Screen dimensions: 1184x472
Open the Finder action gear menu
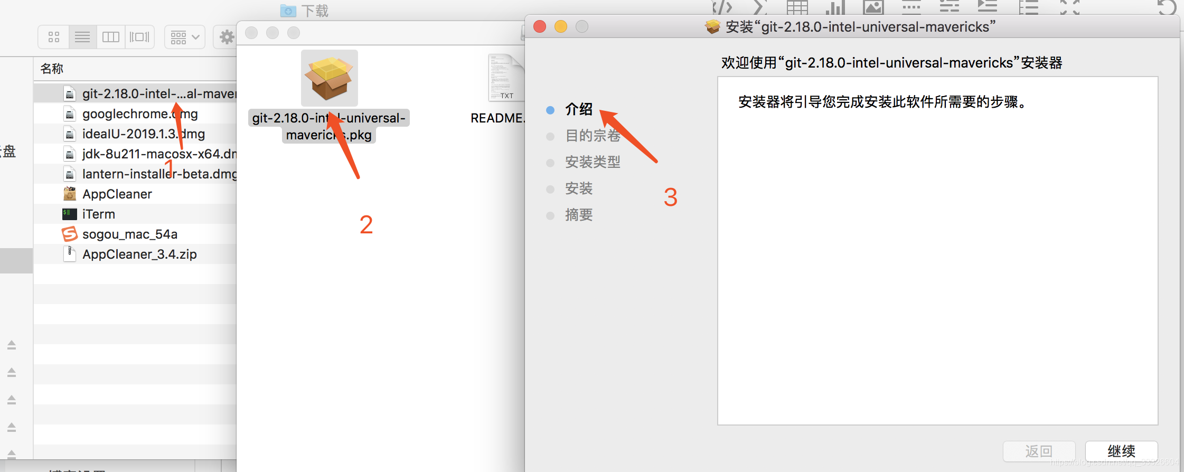(x=227, y=37)
